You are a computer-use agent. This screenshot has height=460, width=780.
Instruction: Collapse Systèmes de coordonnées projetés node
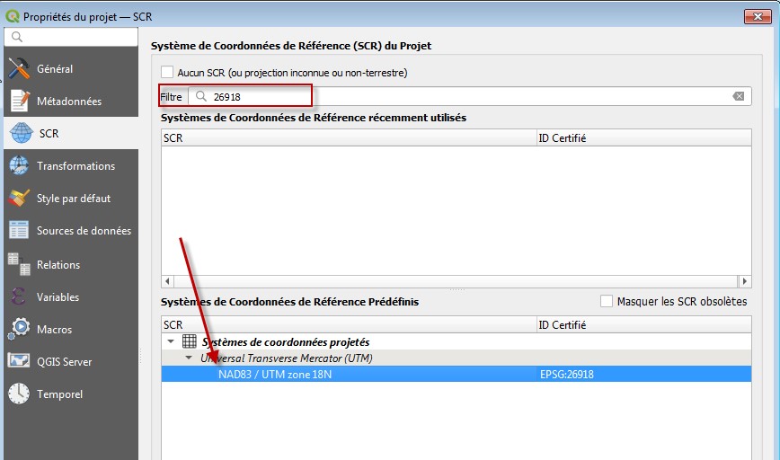click(x=171, y=341)
